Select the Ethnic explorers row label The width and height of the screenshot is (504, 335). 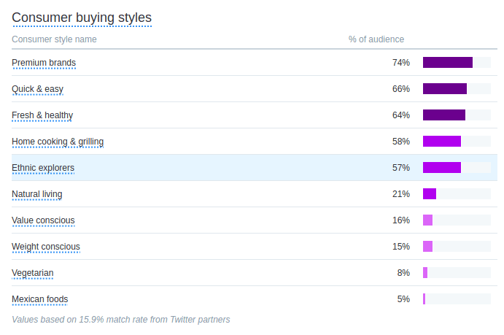[43, 168]
